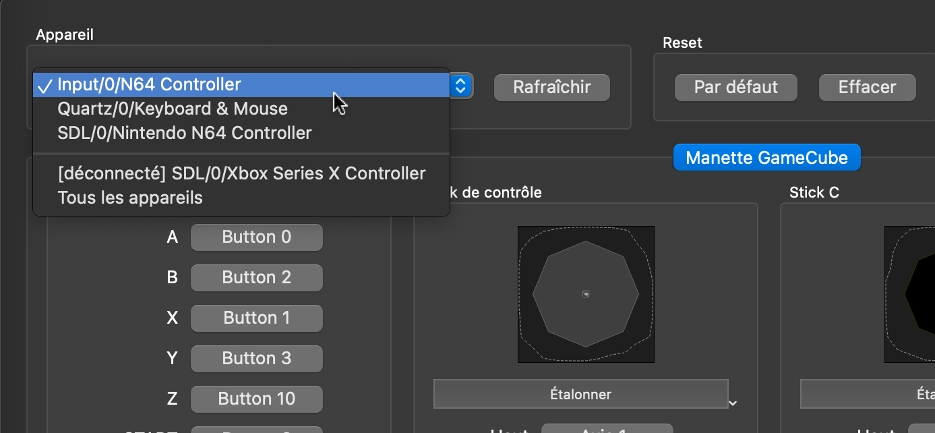Remap the Z button currently set to Button 10
The image size is (935, 433).
(x=256, y=399)
